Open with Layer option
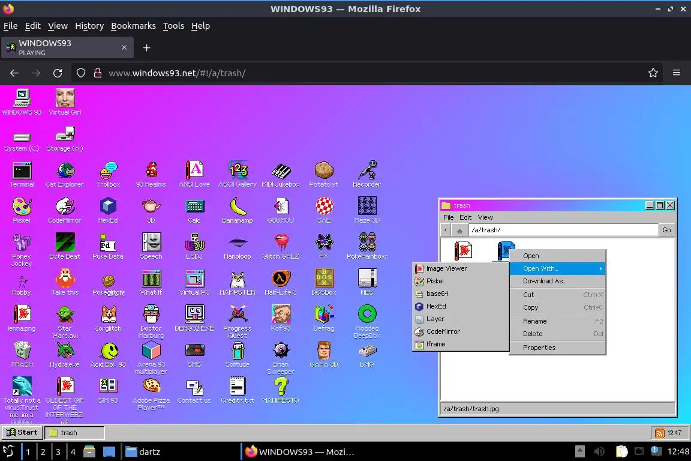This screenshot has height=461, width=691. 461,319
